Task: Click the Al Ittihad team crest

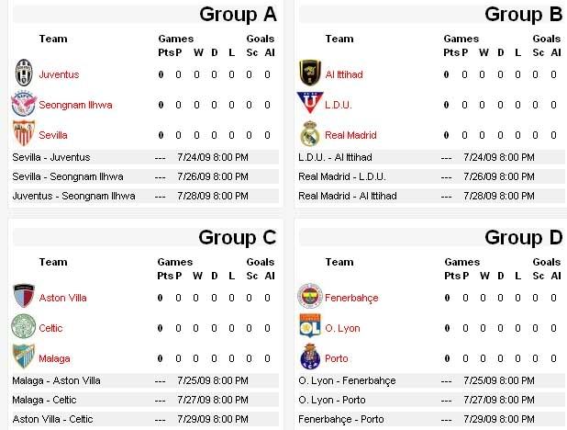Action: [x=310, y=73]
